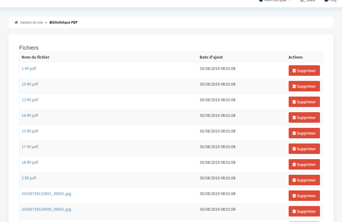Image resolution: width=342 pixels, height=222 pixels.
Task: Click trash icon in 18 RF.pdf row
Action: click(x=294, y=164)
